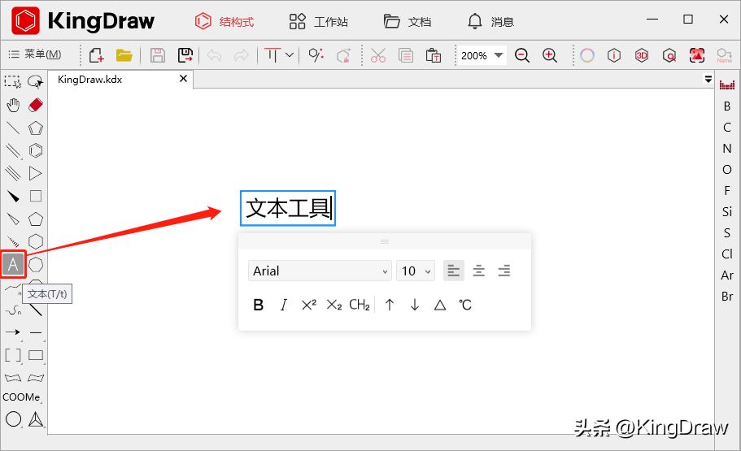Insert the down arrow symbol

(x=415, y=305)
